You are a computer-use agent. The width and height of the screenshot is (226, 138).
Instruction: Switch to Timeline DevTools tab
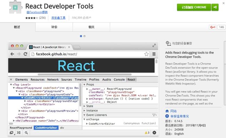pyautogui.click(x=80, y=80)
